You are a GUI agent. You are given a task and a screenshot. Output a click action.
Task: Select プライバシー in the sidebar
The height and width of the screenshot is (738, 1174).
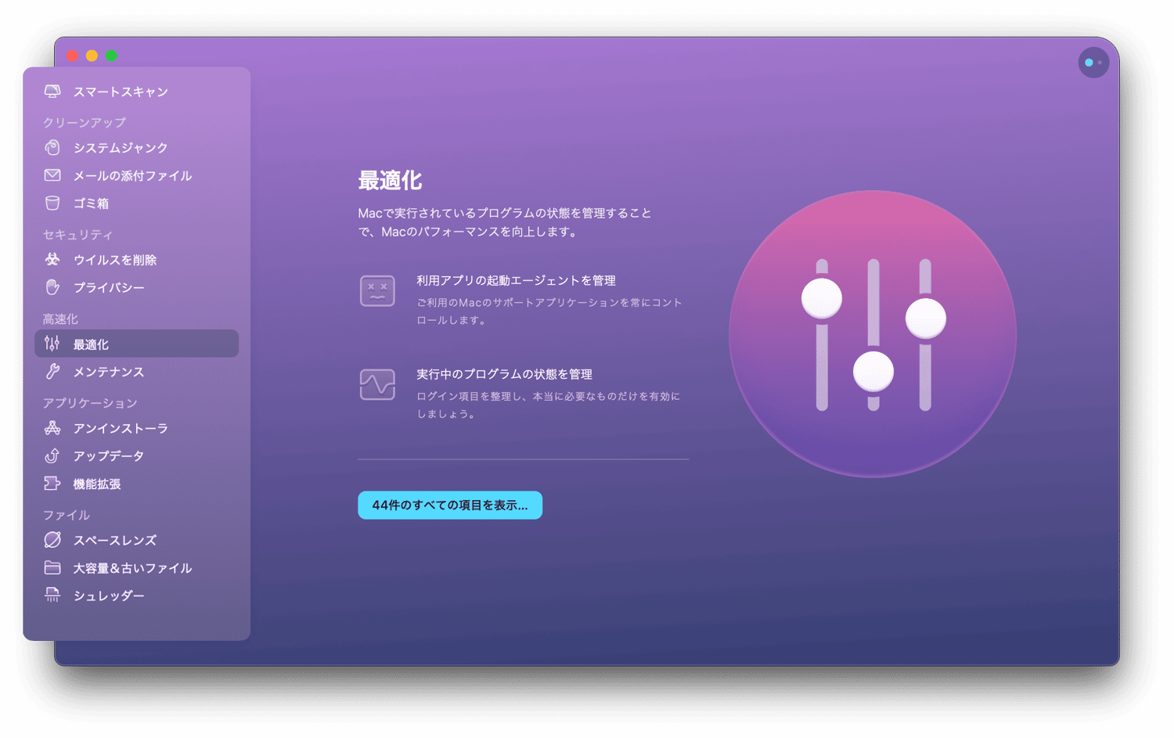click(x=109, y=287)
